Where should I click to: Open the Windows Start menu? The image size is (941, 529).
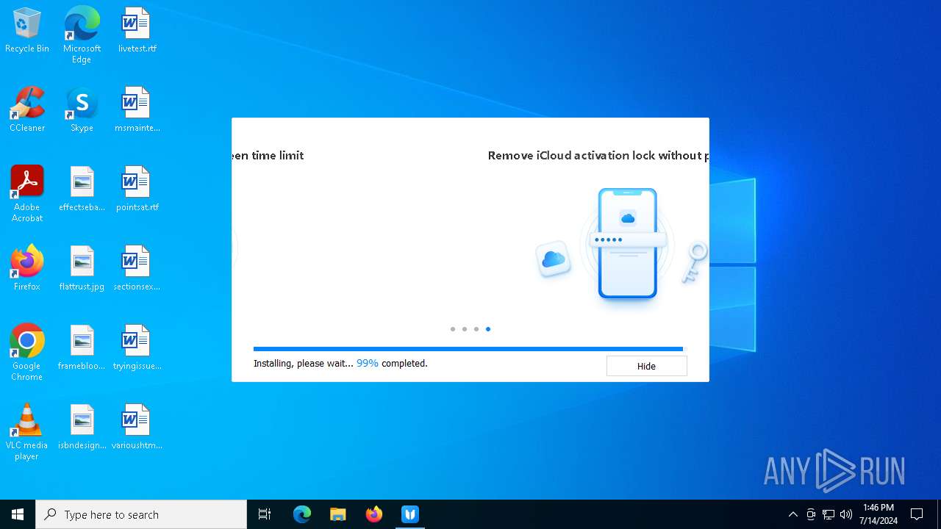click(18, 514)
